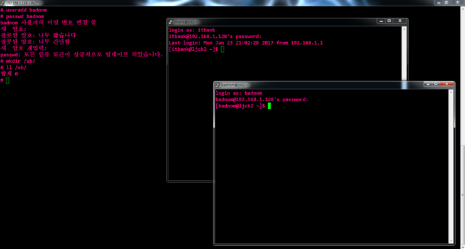The image size is (465, 249).
Task: Click the '# mkdir /sb/' command line
Action: coord(18,61)
